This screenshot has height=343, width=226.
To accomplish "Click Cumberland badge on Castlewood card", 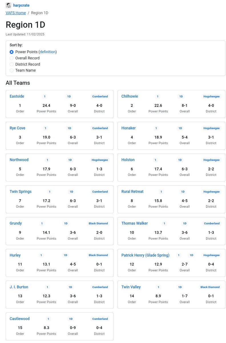I will (100, 319).
